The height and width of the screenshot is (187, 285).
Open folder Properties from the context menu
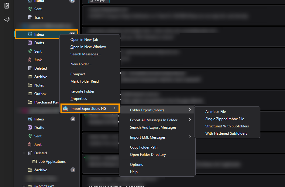[x=78, y=99]
